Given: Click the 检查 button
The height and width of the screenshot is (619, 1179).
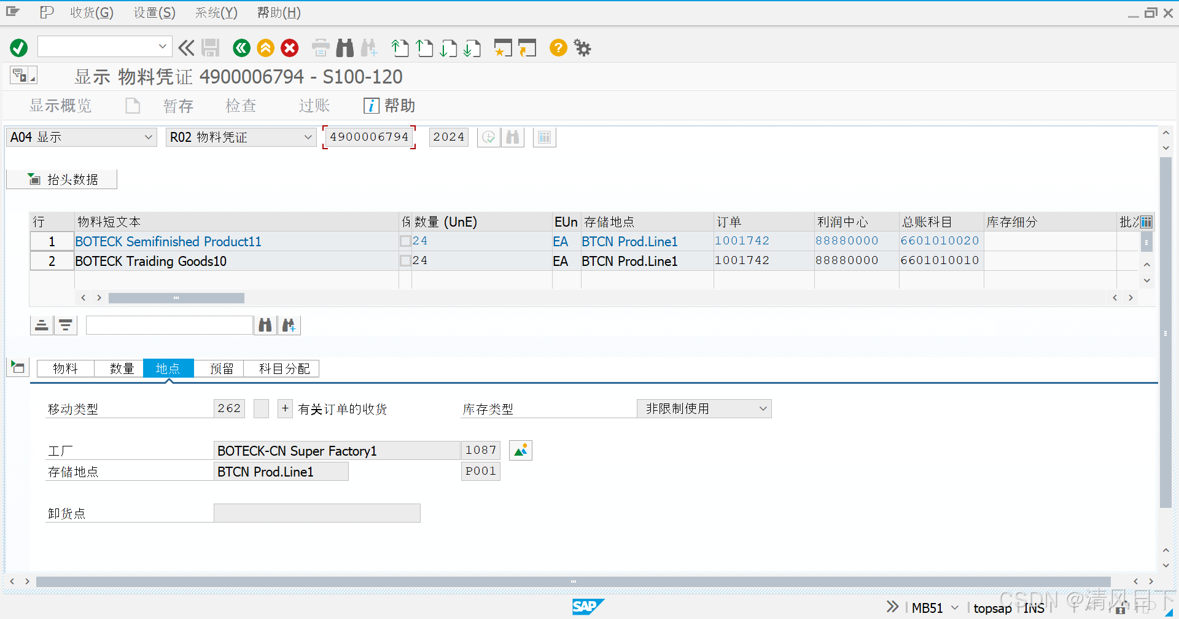Looking at the screenshot, I should pos(241,106).
